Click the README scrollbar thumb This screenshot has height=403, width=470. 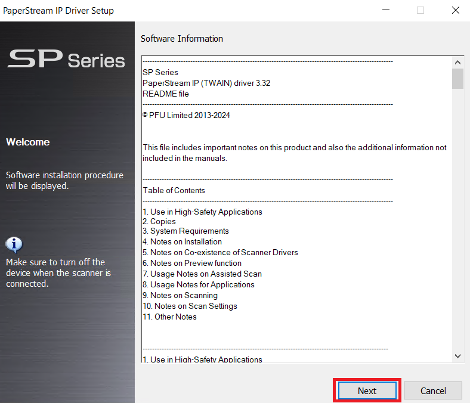[x=457, y=79]
